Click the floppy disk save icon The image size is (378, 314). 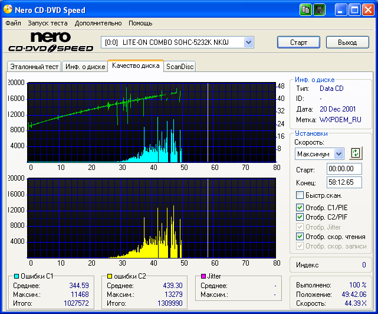pyautogui.click(x=319, y=10)
